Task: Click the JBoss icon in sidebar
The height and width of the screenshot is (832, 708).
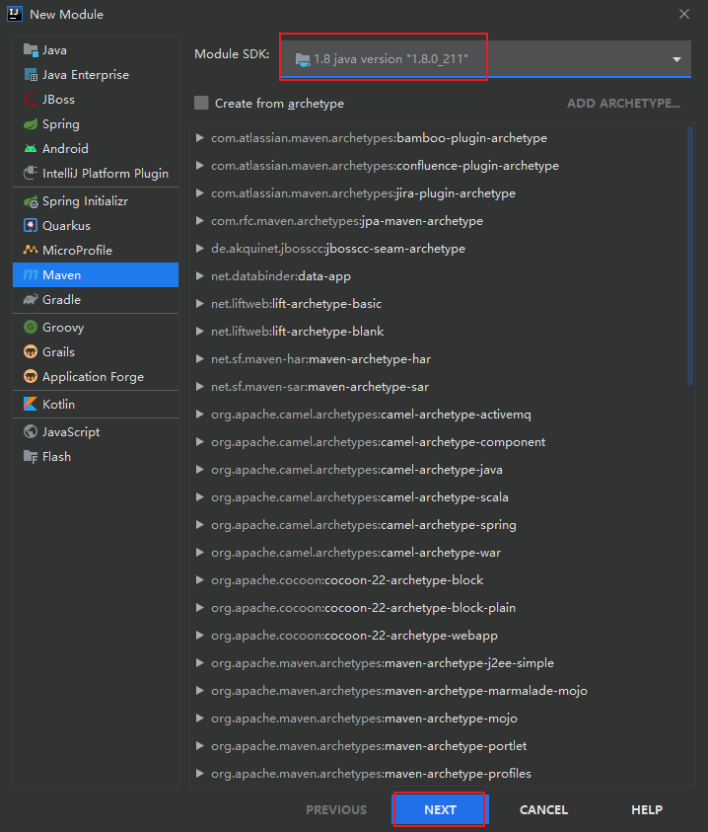Action: coord(31,100)
